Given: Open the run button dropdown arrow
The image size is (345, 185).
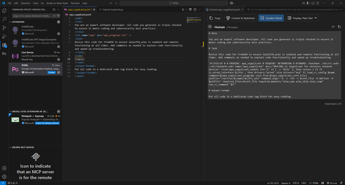Looking at the screenshot, I should coord(186,10).
